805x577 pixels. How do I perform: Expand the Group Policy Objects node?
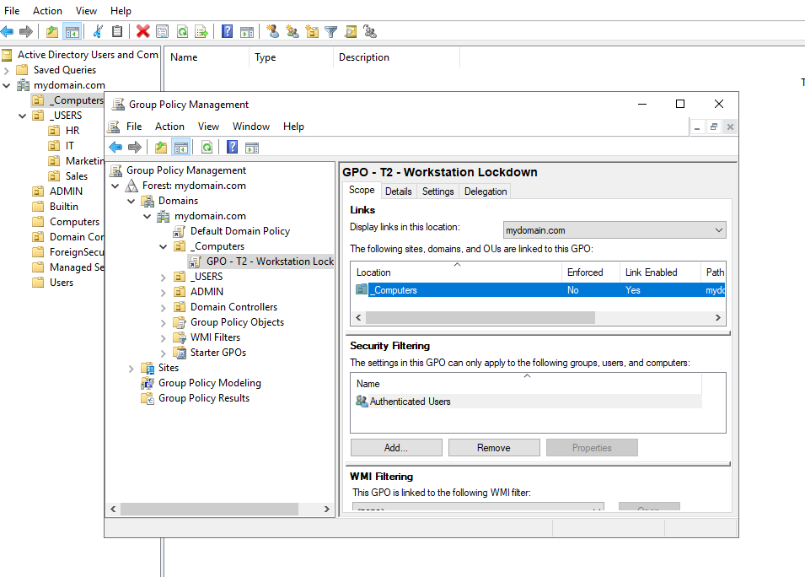tap(164, 322)
